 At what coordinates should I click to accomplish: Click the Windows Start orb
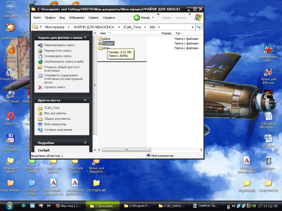9,206
